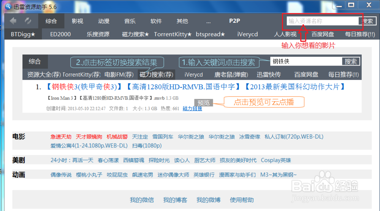The height and width of the screenshot is (211, 380).
Task: Open the 英雄银行 anime link
Action: (204, 175)
